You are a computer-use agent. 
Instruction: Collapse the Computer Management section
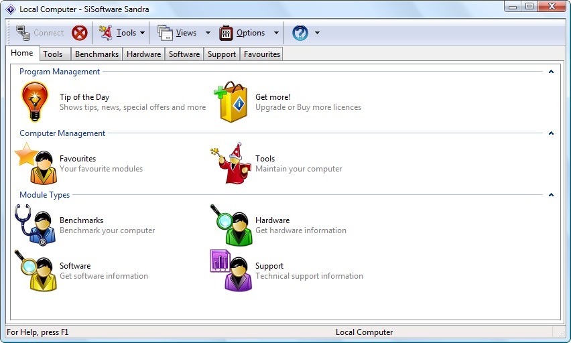(551, 133)
